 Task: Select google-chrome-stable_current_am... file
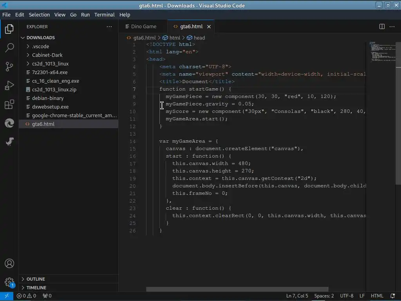pyautogui.click(x=69, y=116)
